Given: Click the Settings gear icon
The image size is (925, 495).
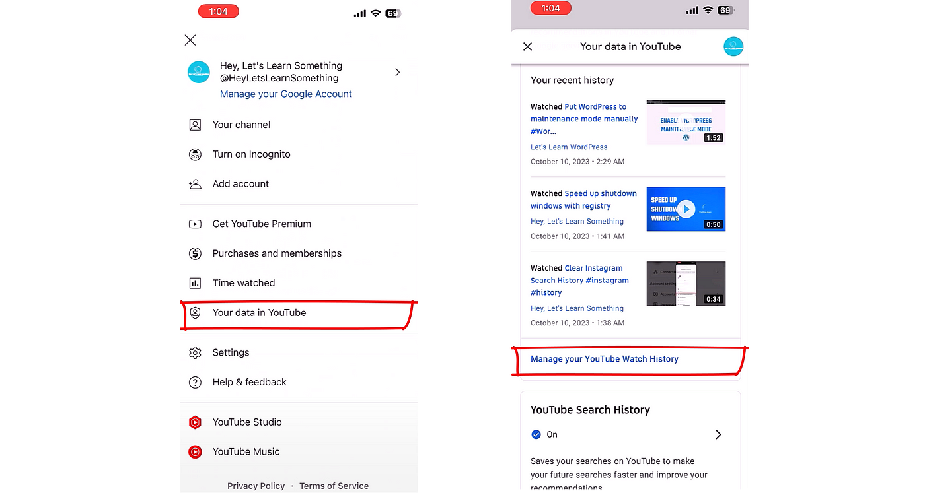Looking at the screenshot, I should pos(195,352).
